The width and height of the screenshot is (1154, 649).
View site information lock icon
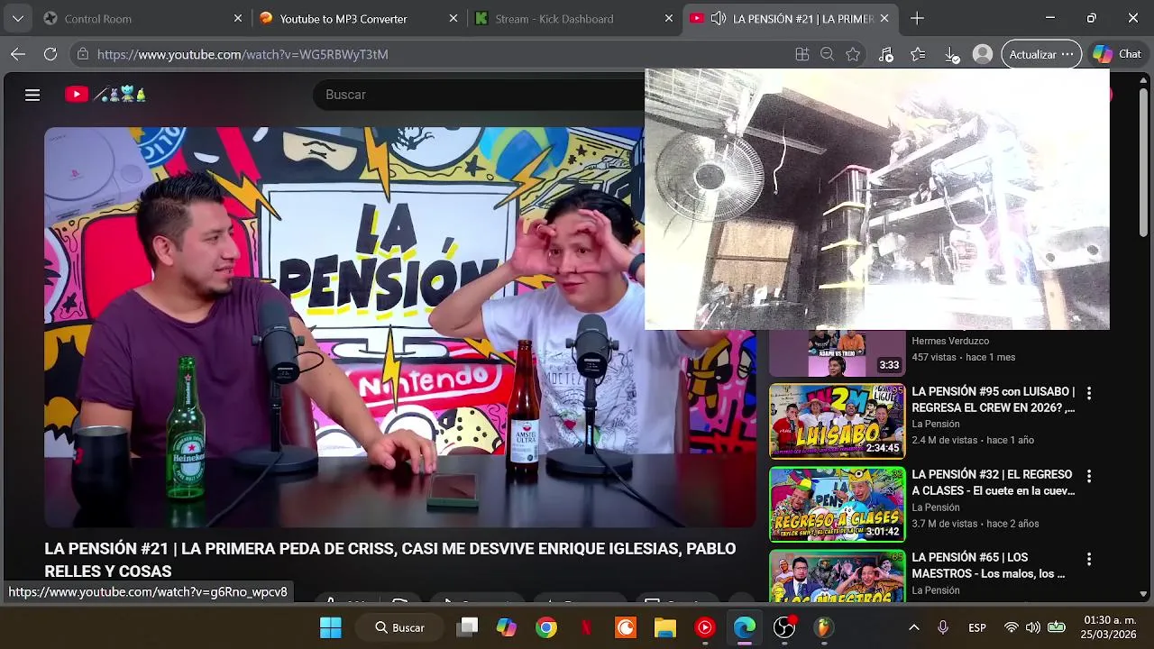[83, 54]
